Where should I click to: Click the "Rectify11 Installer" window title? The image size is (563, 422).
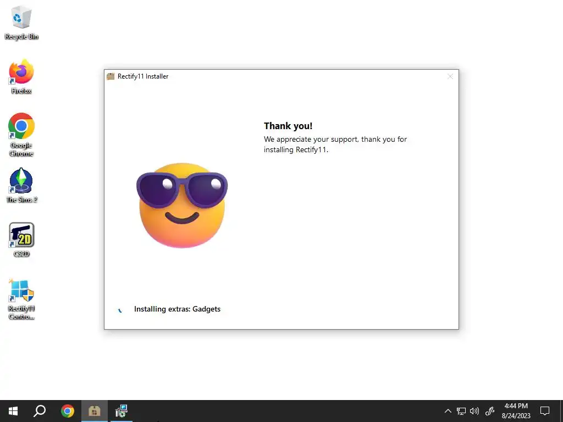(143, 76)
